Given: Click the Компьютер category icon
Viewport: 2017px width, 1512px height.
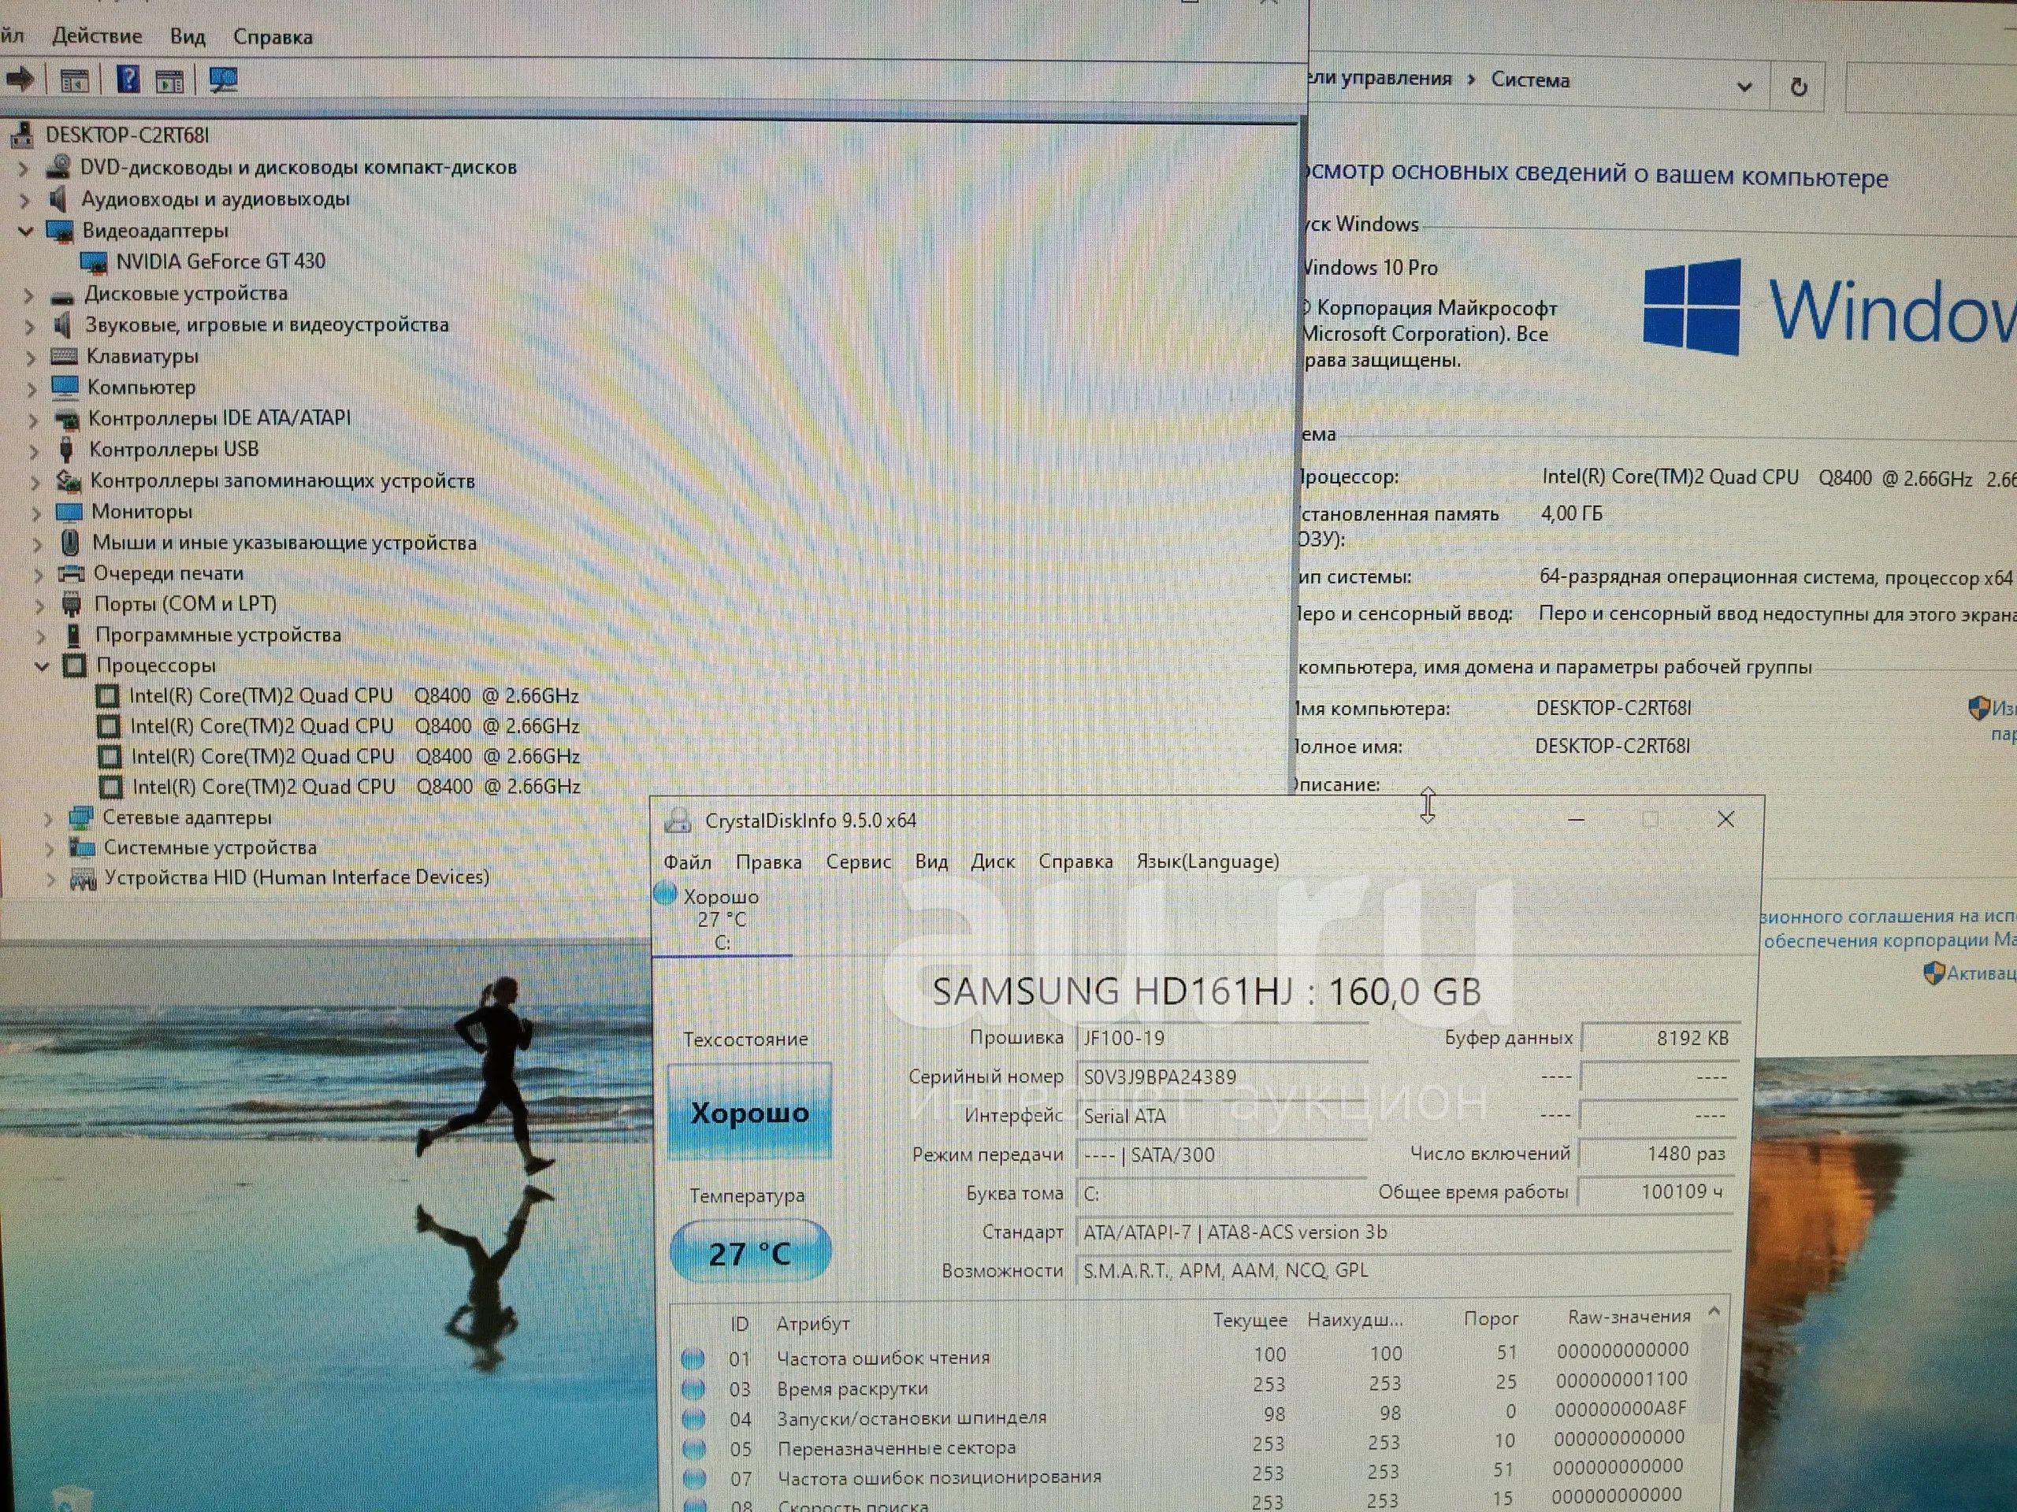Looking at the screenshot, I should click(x=65, y=387).
